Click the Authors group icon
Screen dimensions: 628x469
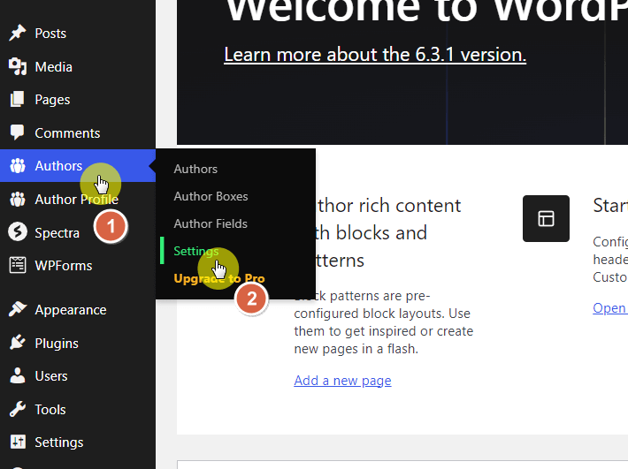(x=18, y=165)
